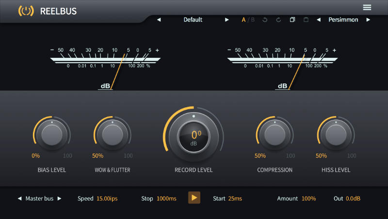Click the WOW & FLUTTER label
This screenshot has height=219, width=388.
coord(113,170)
